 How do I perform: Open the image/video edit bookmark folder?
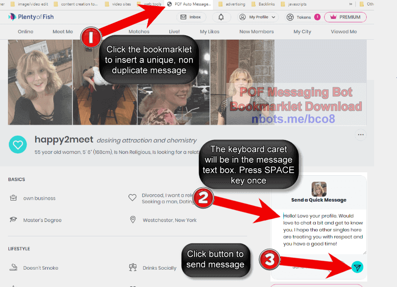(29, 4)
